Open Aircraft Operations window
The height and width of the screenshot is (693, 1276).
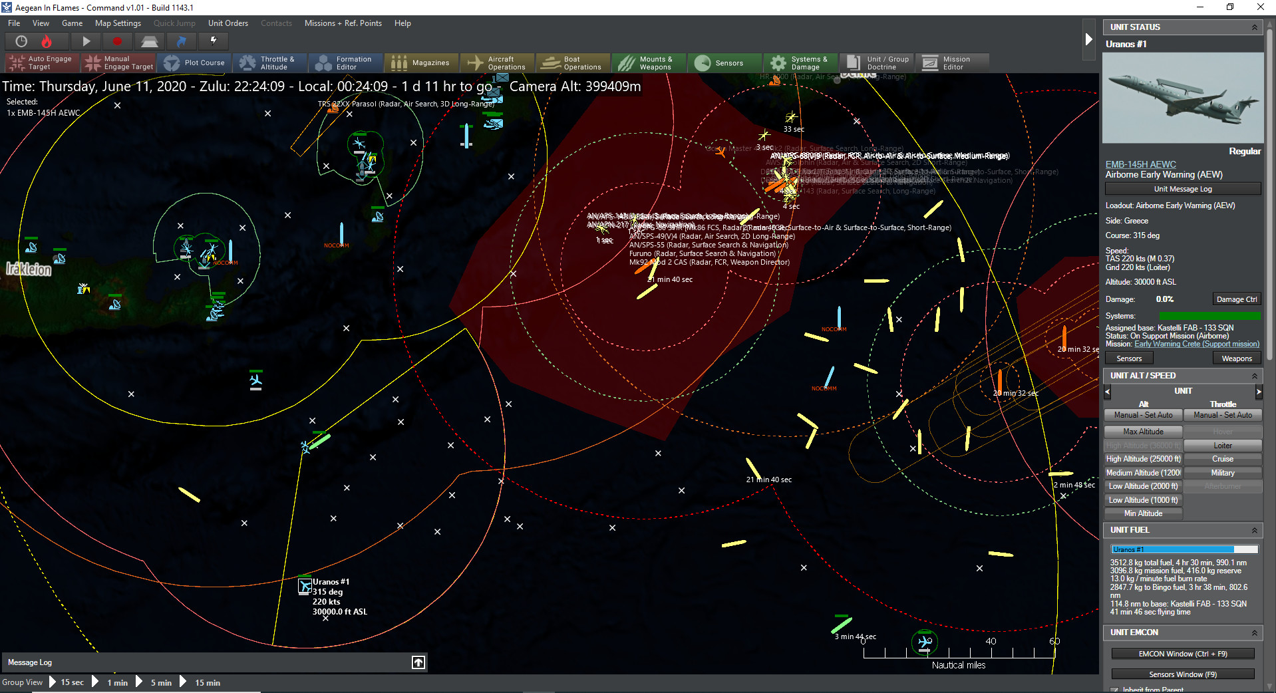click(x=497, y=63)
